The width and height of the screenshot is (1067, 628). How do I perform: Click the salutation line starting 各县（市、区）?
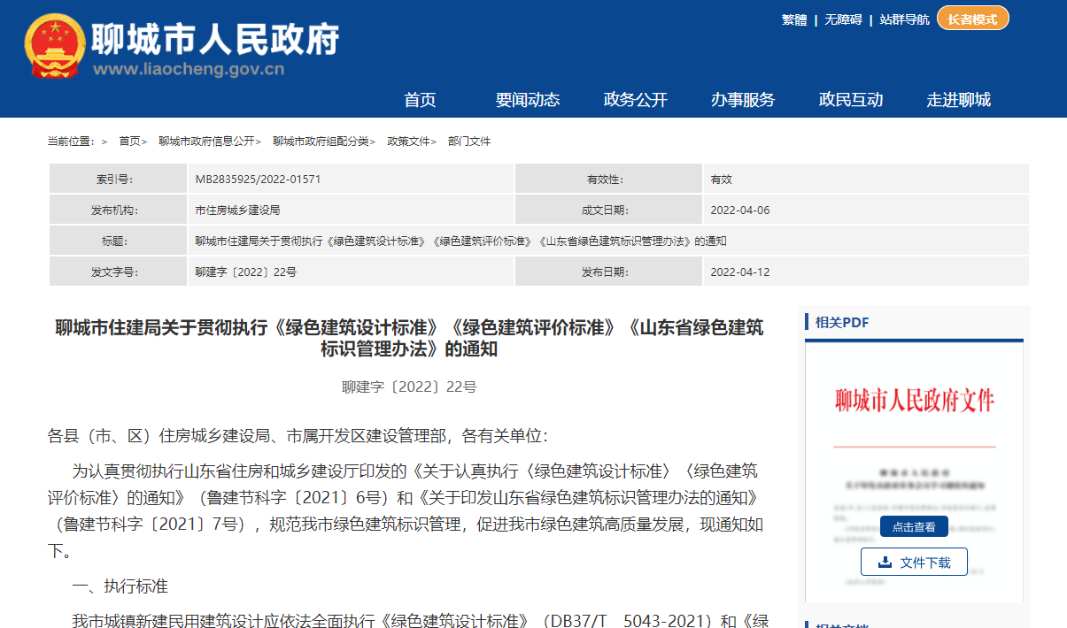click(298, 435)
